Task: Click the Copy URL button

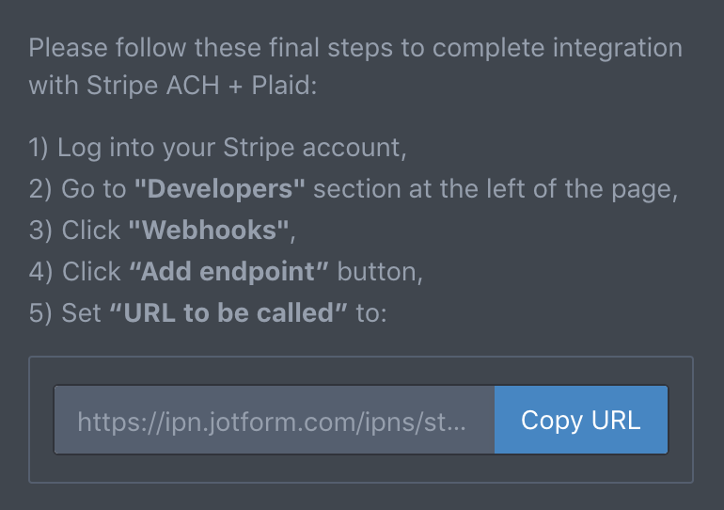Action: coord(581,420)
